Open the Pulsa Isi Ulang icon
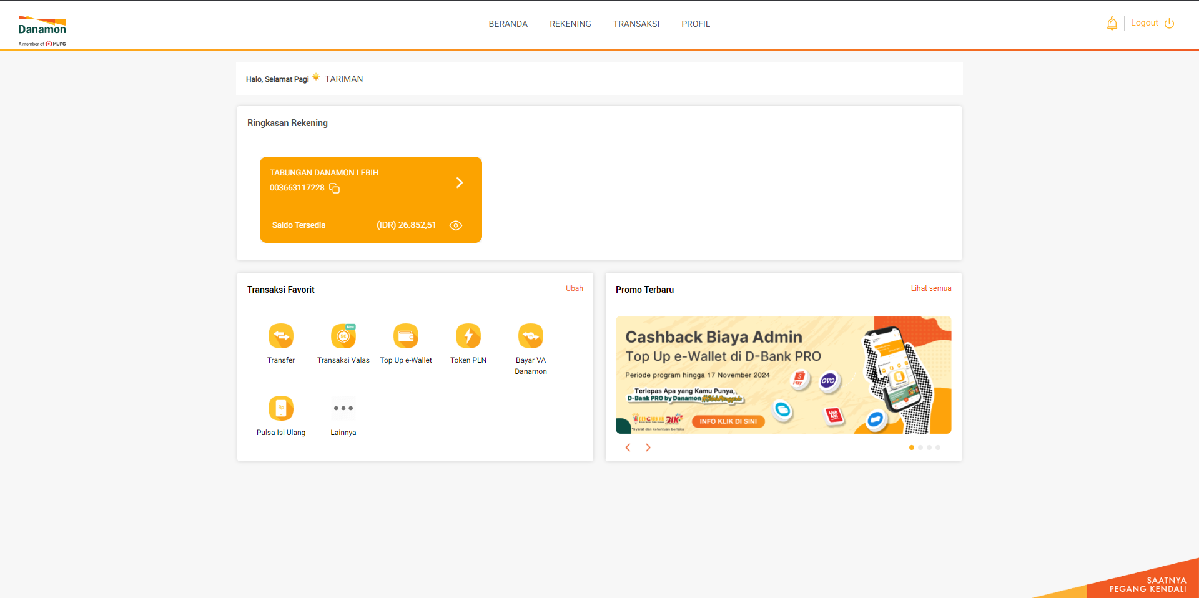This screenshot has height=598, width=1199. (281, 408)
